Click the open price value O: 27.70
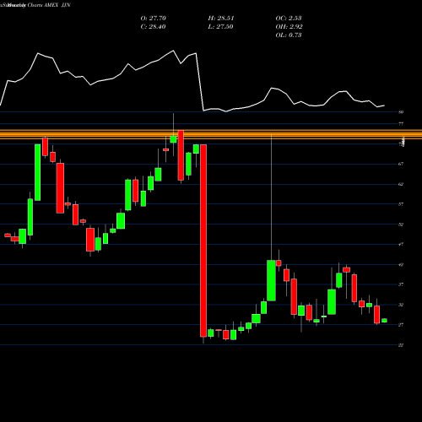Viewport: 422px width, 422px height. pos(154,19)
